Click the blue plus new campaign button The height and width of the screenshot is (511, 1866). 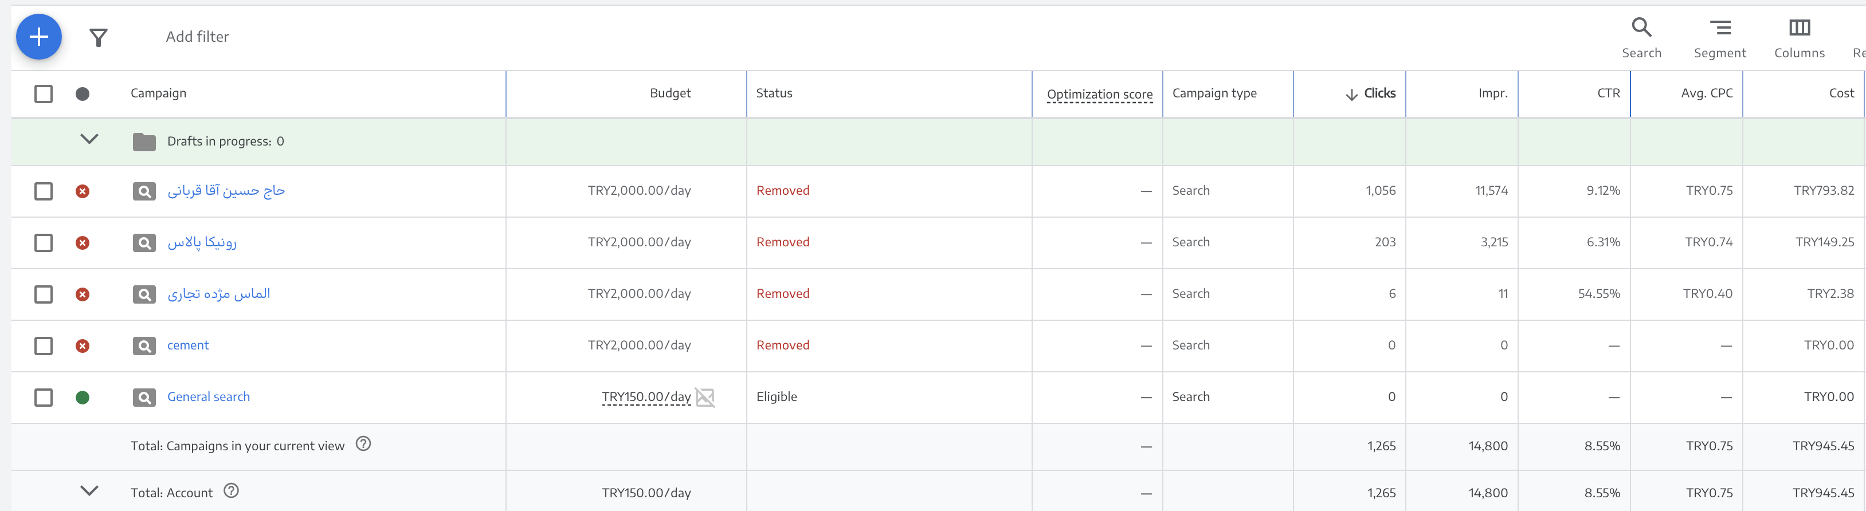(x=38, y=37)
